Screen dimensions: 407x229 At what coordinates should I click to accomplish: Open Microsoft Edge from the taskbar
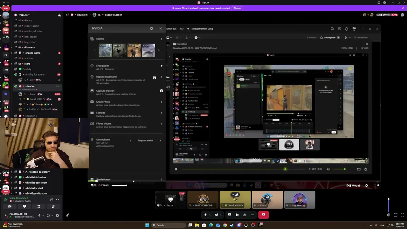click(x=211, y=225)
